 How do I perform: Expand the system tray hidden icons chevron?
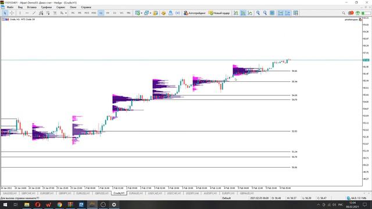[x=319, y=204]
